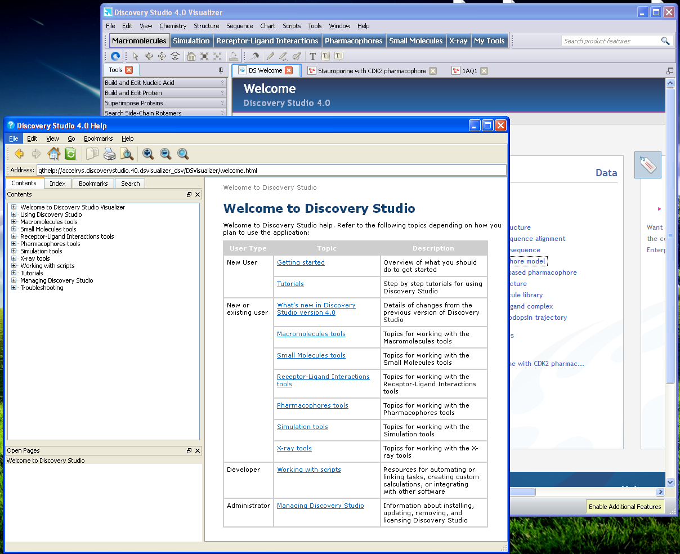Open What's new in Discovery Studio link
This screenshot has height=554, width=680.
point(316,309)
